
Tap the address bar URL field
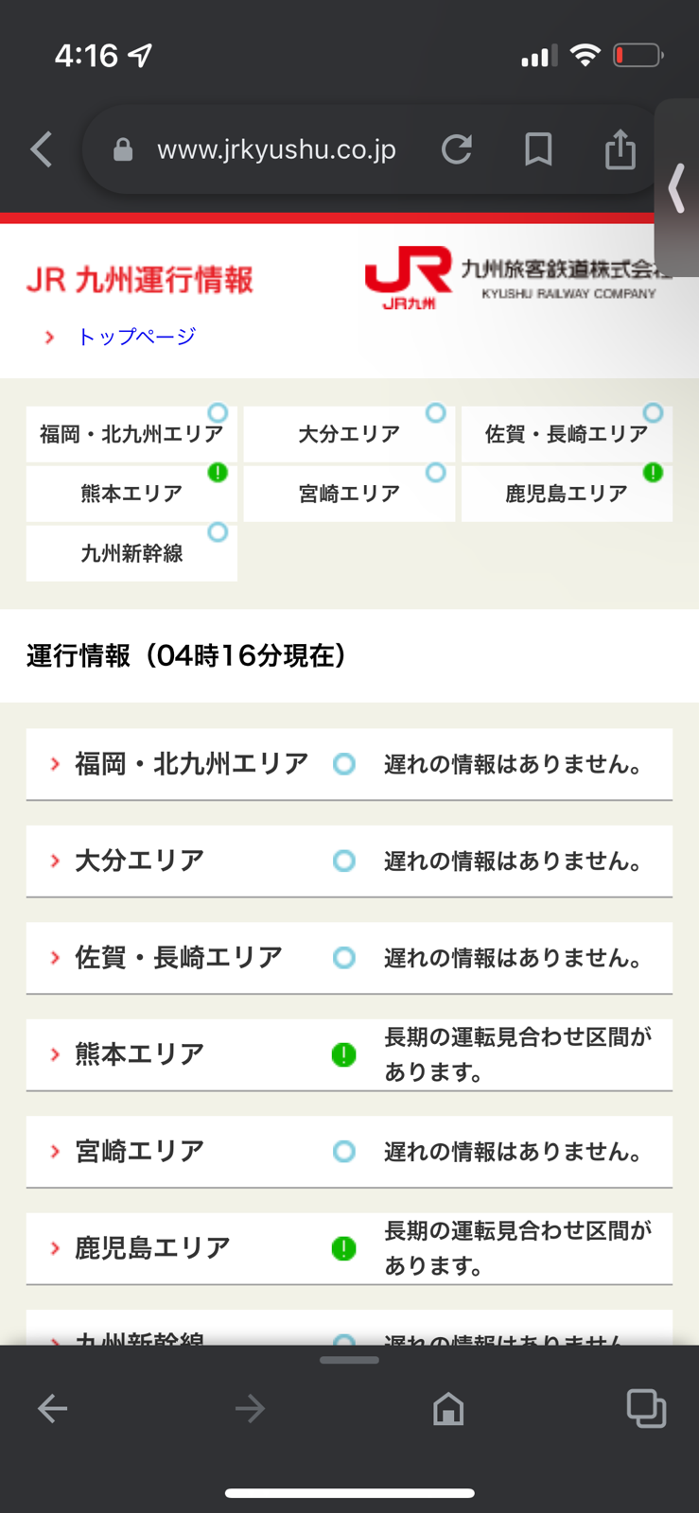pyautogui.click(x=276, y=149)
